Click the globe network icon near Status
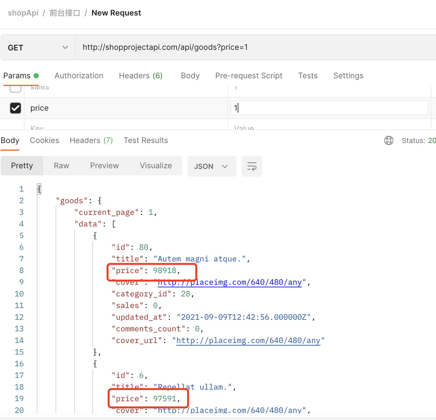436x420 pixels. pos(389,140)
